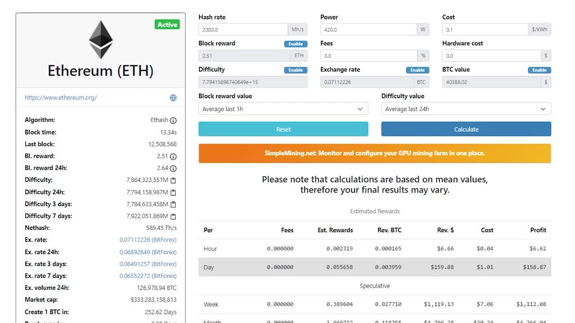575x323 pixels.
Task: Select the Week row in rewards table
Action: tap(375, 304)
